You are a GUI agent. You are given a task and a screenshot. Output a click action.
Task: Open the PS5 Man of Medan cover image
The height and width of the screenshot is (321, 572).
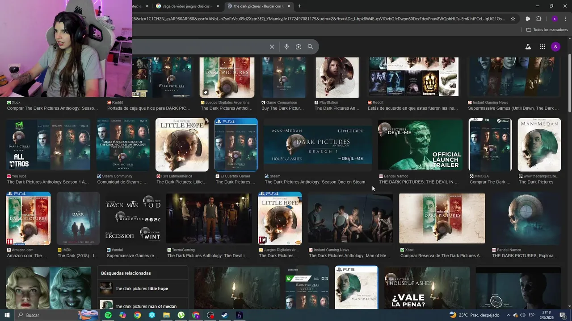click(356, 288)
